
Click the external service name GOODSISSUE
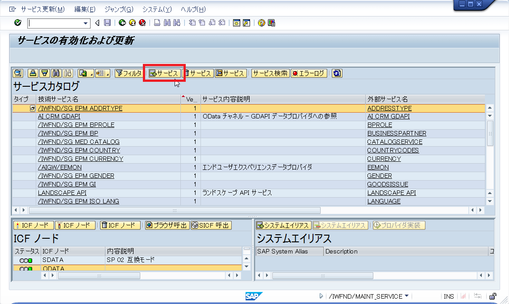point(388,184)
